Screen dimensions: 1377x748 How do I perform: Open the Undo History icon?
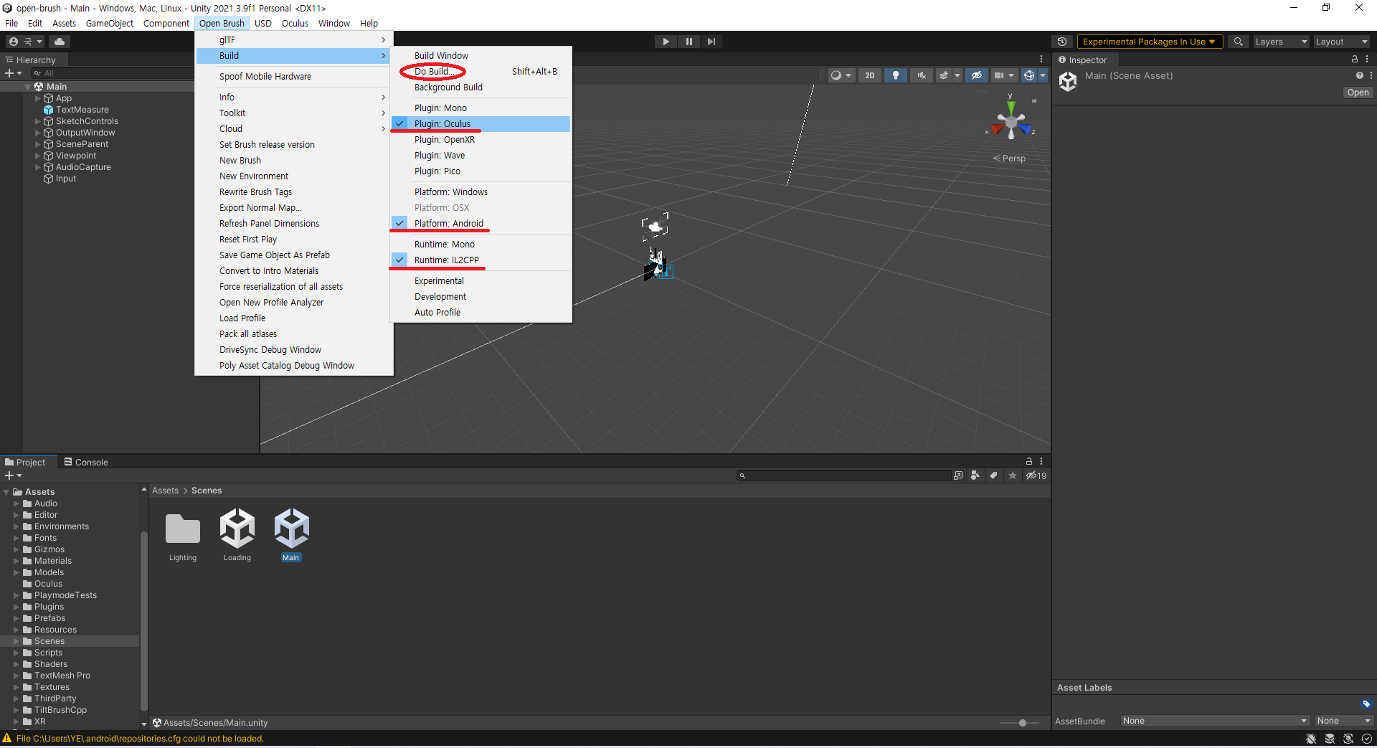point(1062,42)
